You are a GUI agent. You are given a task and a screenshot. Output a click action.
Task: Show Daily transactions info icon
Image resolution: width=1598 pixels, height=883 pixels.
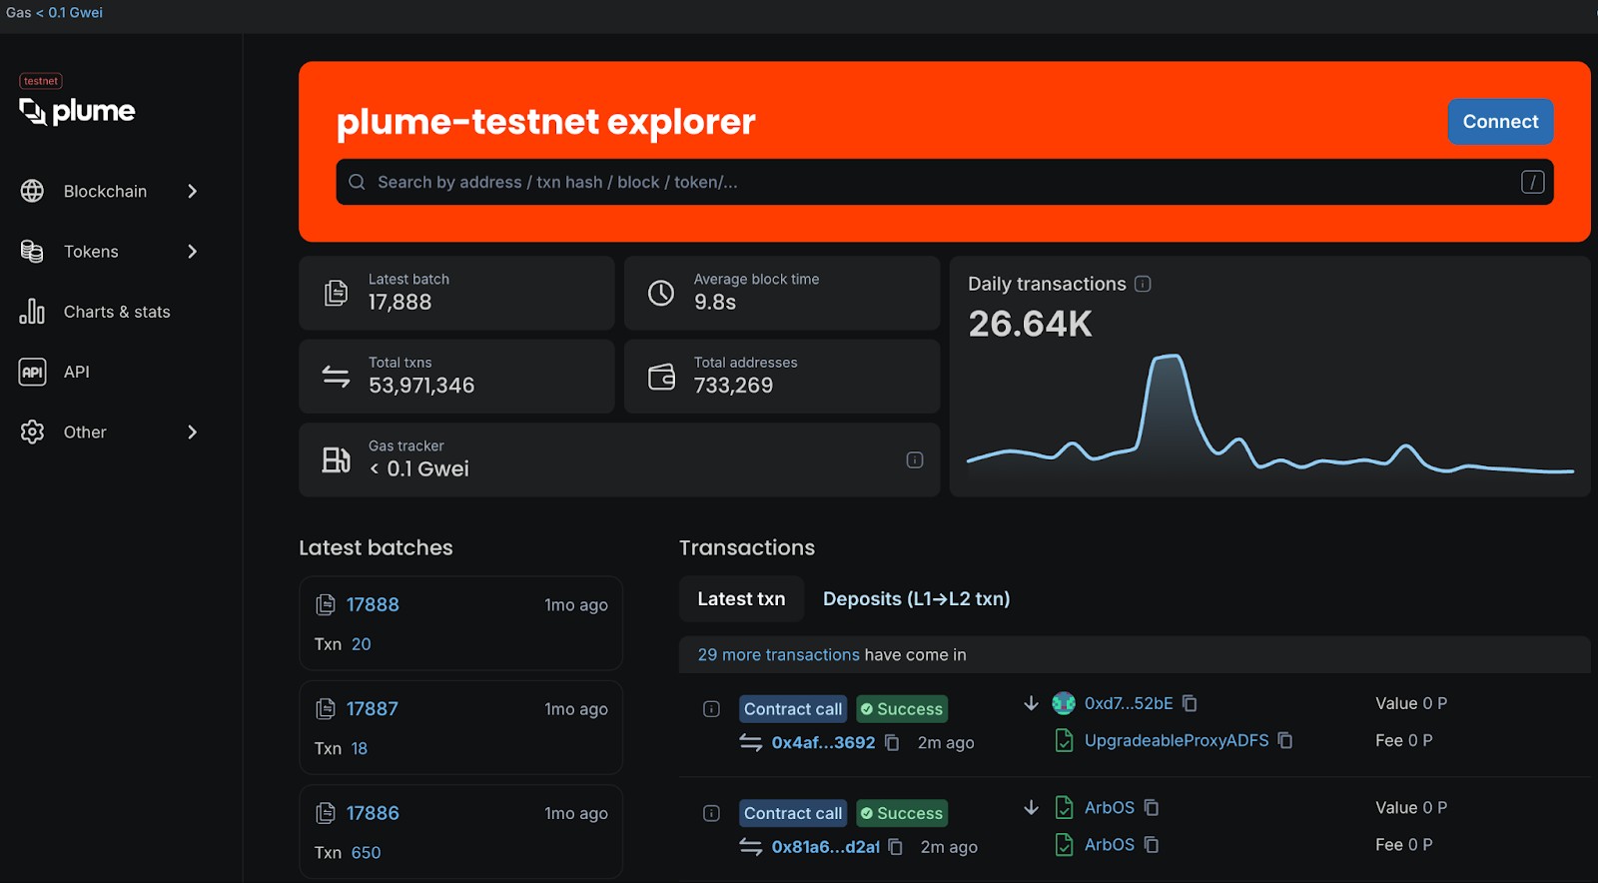1143,284
